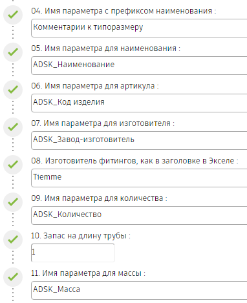Screen dimensions: 247x303
Task: Click the ADSK_Масса input field
Action: [x=139, y=290]
